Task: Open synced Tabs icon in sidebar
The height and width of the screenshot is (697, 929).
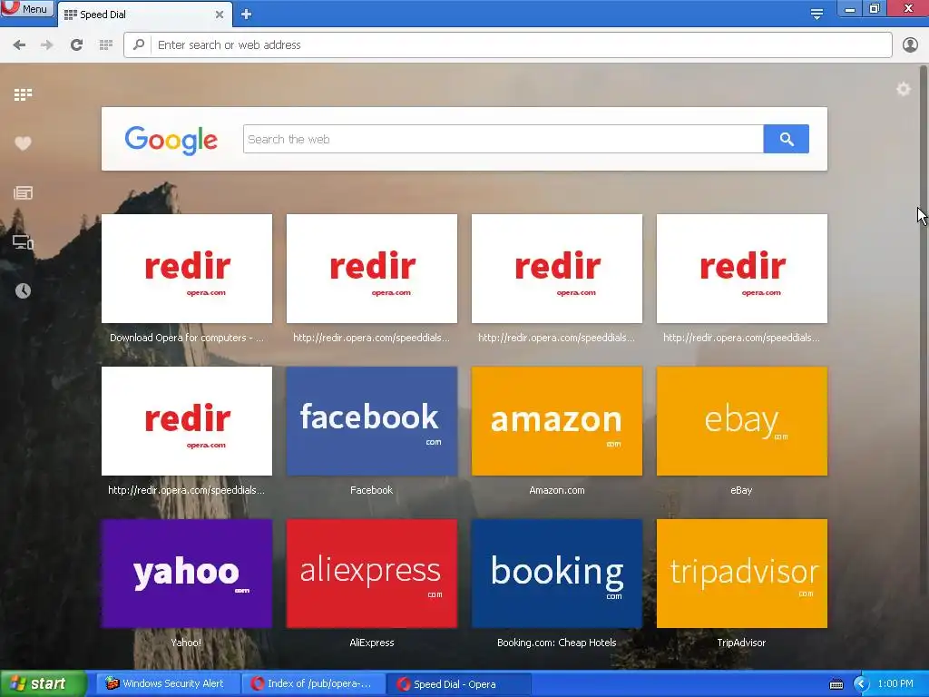Action: click(x=23, y=241)
